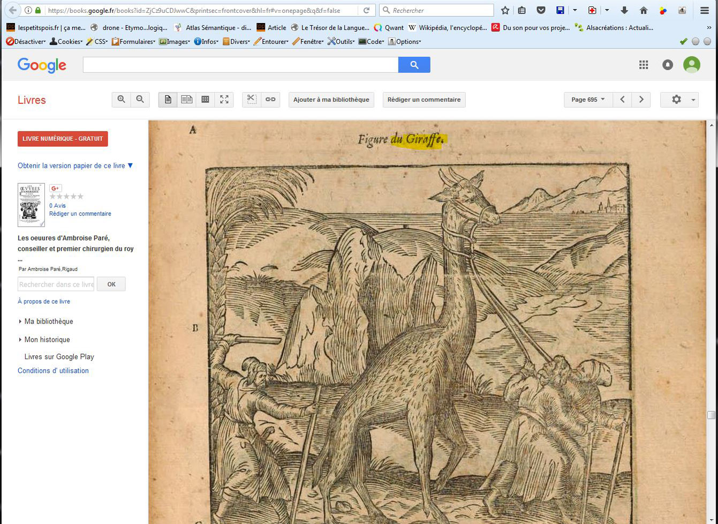The image size is (718, 524).
Task: Switch to two-page view
Action: click(x=186, y=100)
